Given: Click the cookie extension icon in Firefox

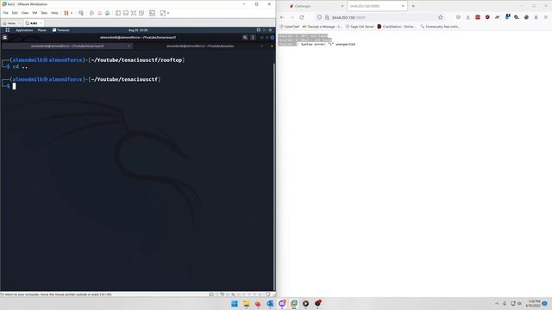Looking at the screenshot, I should [526, 17].
